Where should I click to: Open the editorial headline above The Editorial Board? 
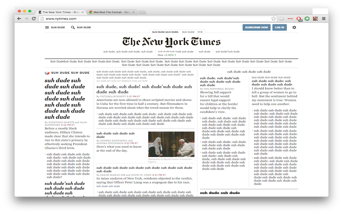pyautogui.click(x=220, y=82)
